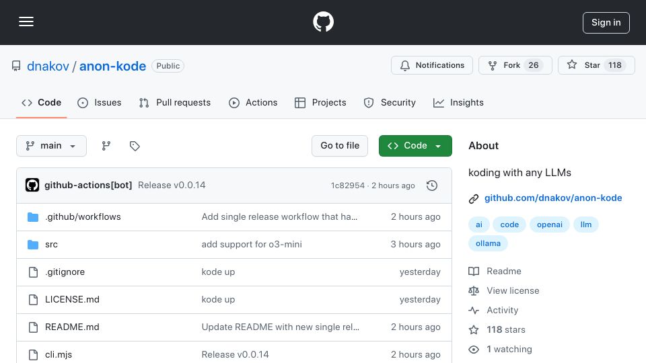Go to the Actions tab
This screenshot has width=646, height=363.
click(253, 102)
